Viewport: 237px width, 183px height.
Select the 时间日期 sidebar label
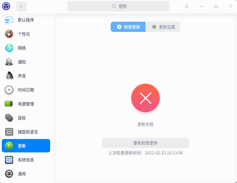pyautogui.click(x=26, y=90)
